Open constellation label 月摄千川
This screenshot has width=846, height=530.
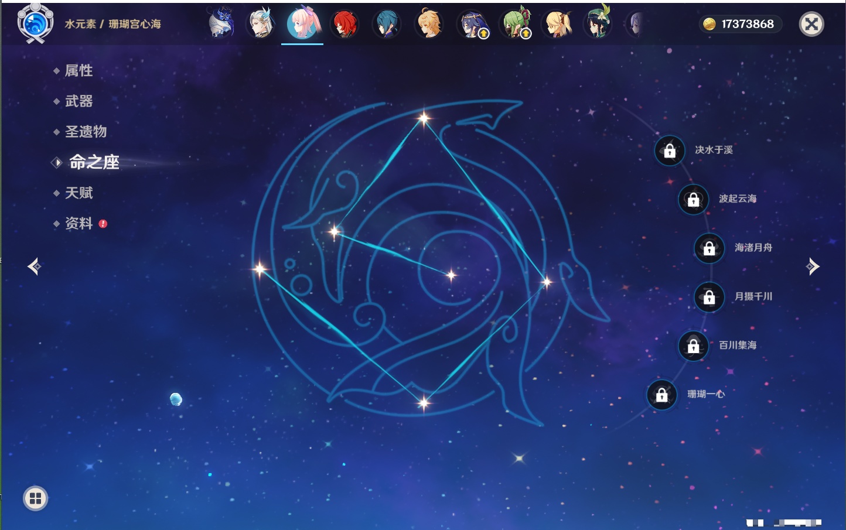[753, 296]
